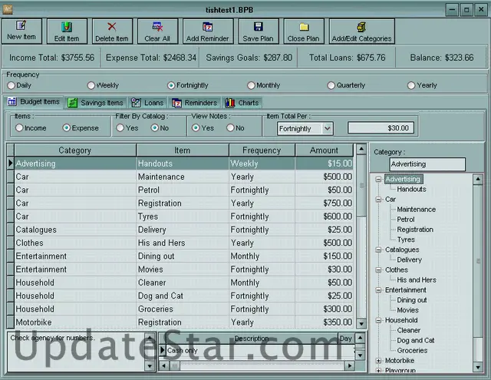
Task: Close the plan using folder icon
Action: [304, 27]
